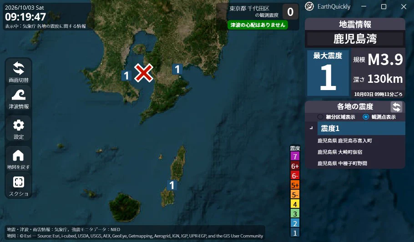Minimize the EarthQuickly window
This screenshot has height=242, width=414.
click(364, 7)
